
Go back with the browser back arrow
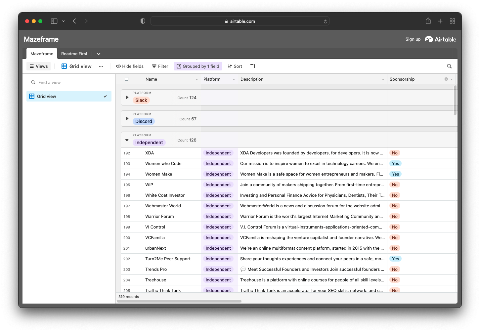tap(74, 21)
